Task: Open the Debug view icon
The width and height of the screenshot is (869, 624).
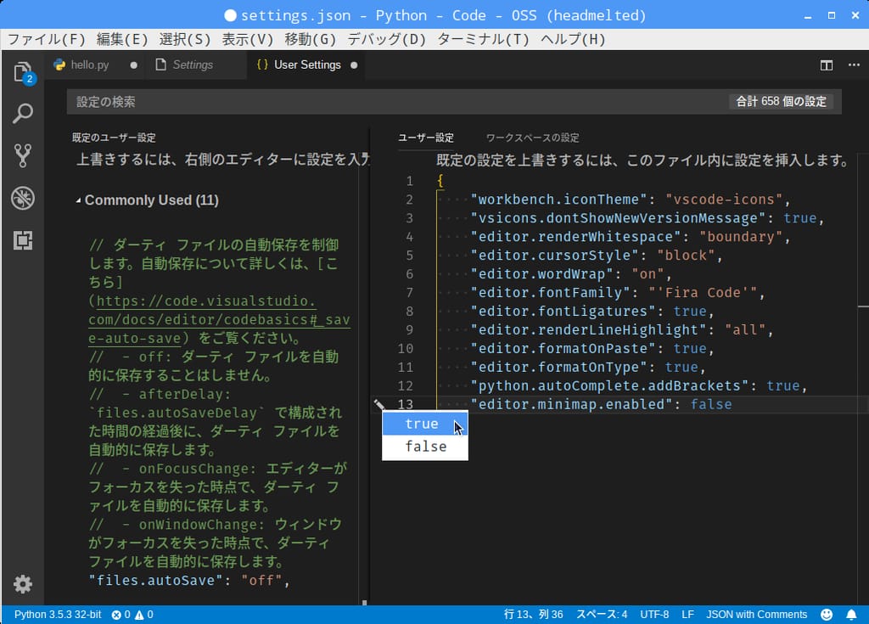Action: coord(23,198)
